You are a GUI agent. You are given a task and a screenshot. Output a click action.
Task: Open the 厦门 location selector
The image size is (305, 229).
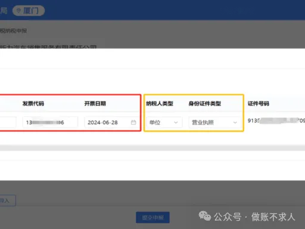click(x=29, y=11)
